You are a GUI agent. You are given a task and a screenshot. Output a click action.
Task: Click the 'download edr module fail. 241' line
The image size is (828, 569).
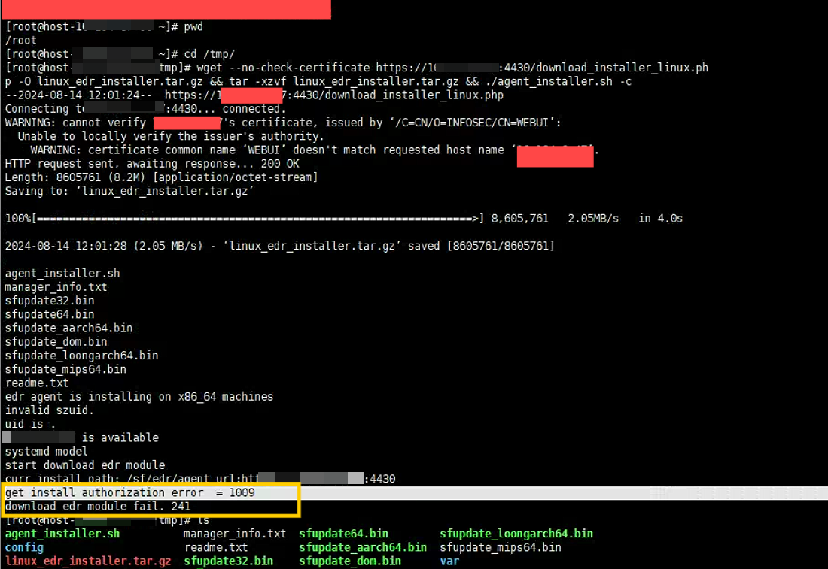tap(97, 506)
